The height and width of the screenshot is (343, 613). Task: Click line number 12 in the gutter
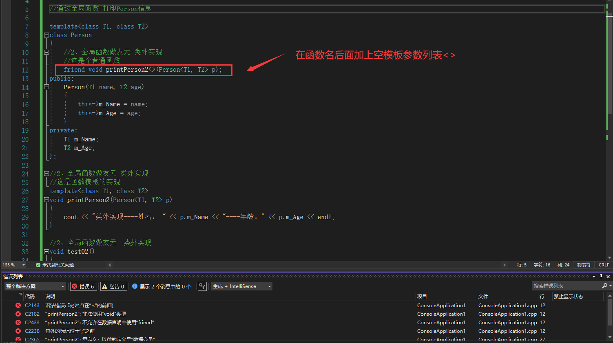point(25,70)
